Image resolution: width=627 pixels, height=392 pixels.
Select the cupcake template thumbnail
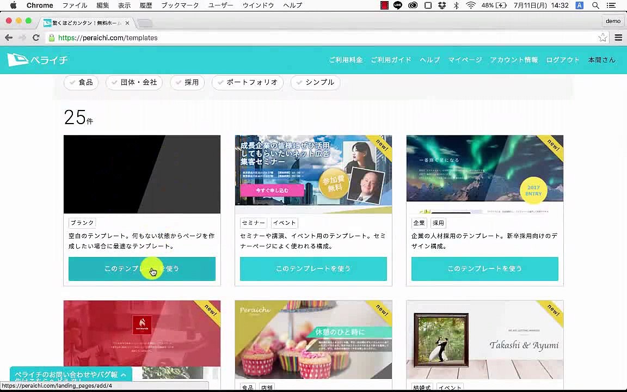click(x=313, y=340)
